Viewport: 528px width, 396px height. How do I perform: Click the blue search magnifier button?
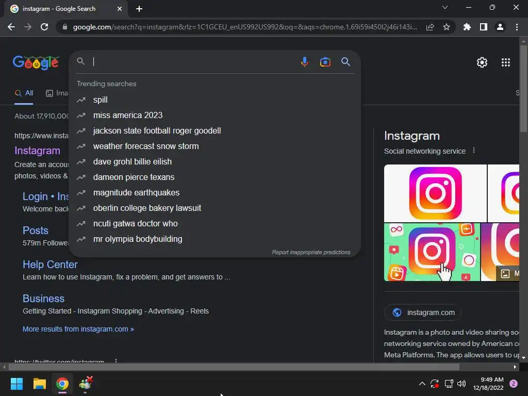[x=345, y=62]
